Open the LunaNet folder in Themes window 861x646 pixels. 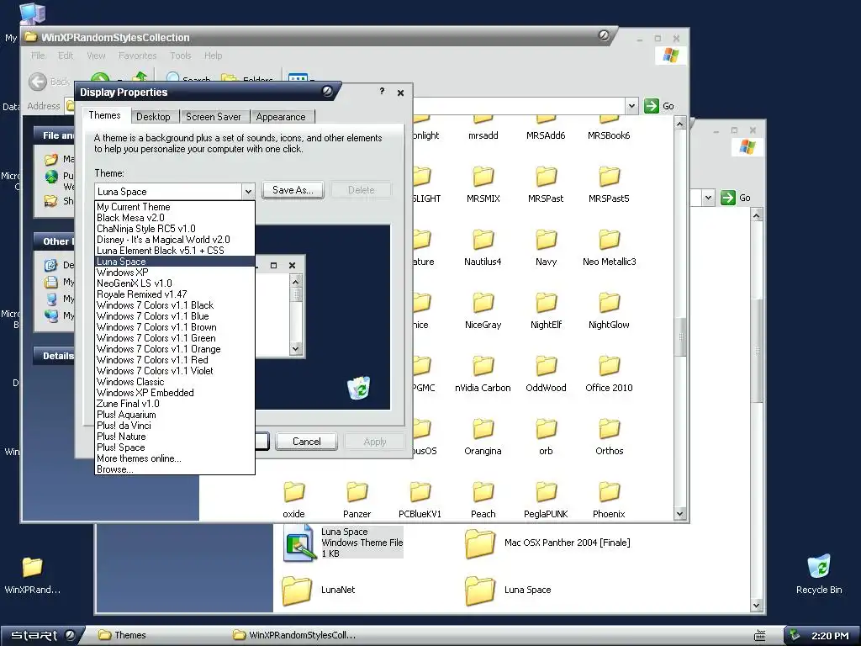pos(297,590)
